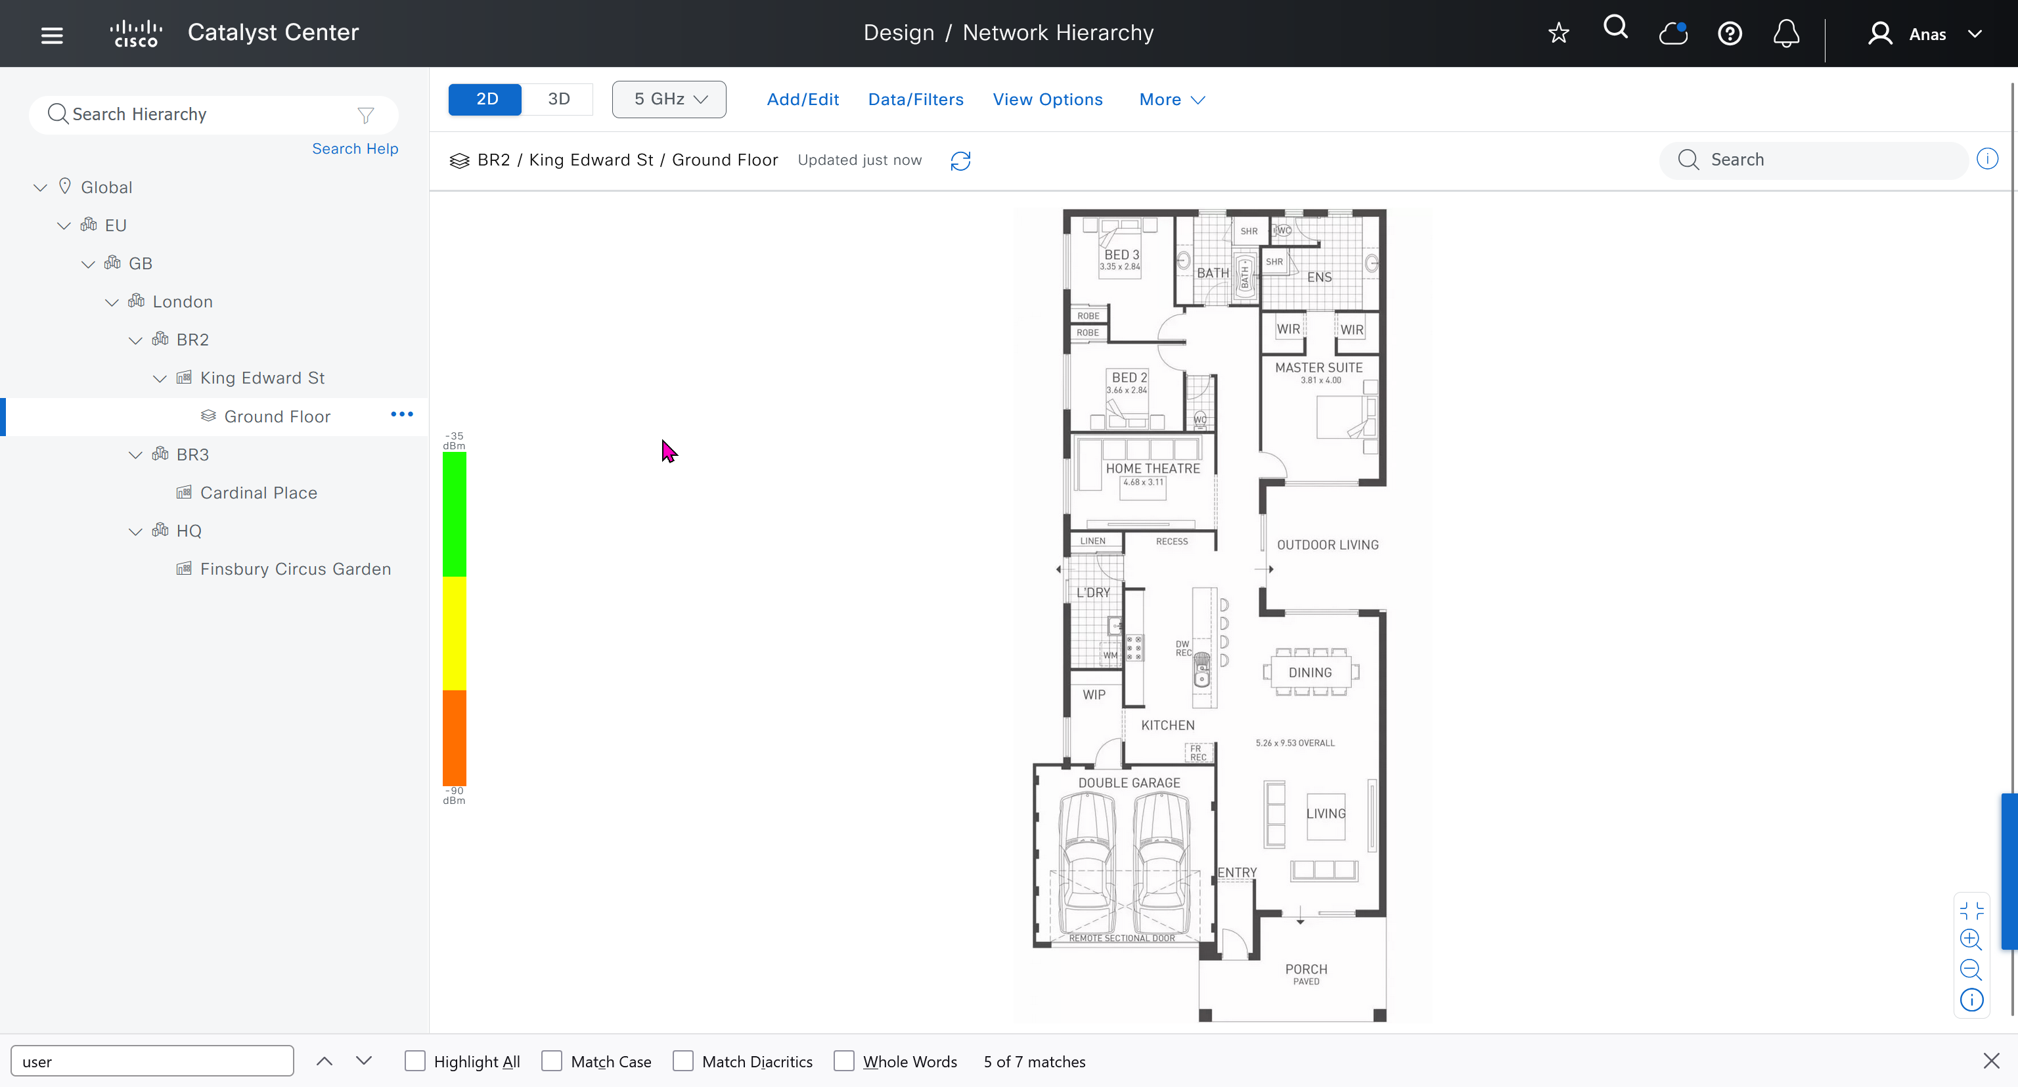Open the 5 GHz band dropdown
This screenshot has height=1087, width=2018.
(x=669, y=99)
